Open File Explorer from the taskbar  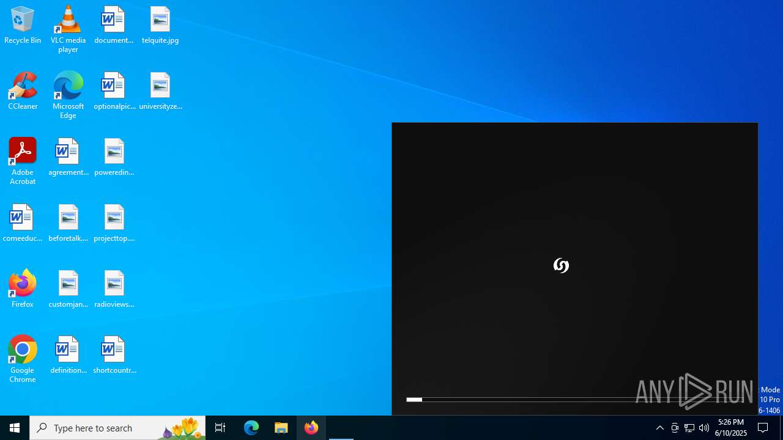[x=281, y=428]
